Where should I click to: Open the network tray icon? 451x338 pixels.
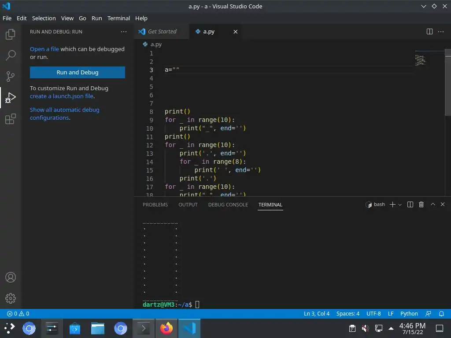tap(378, 328)
